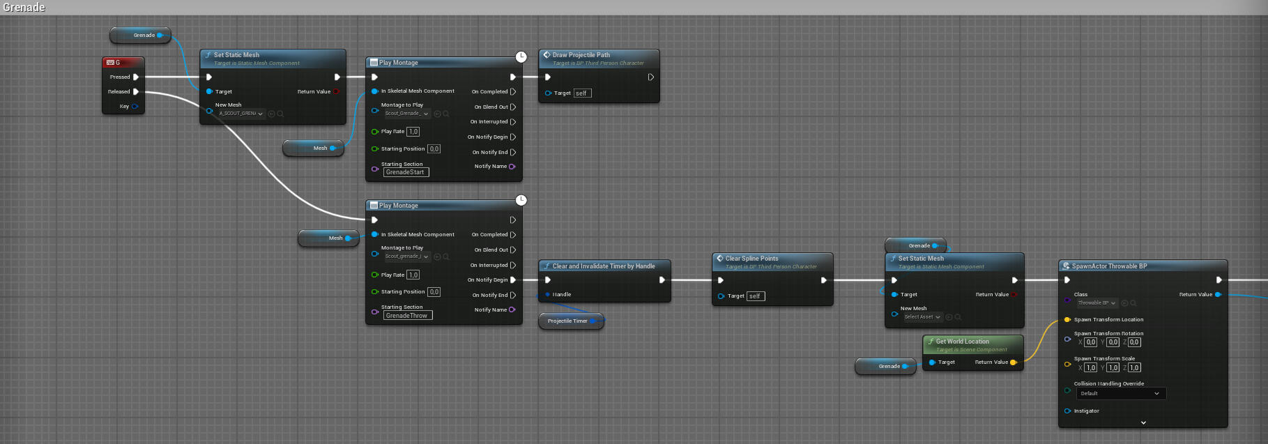Select the Clear and Invalidate Timer node title
Viewport: 1268px width, 444px height.
[x=603, y=266]
